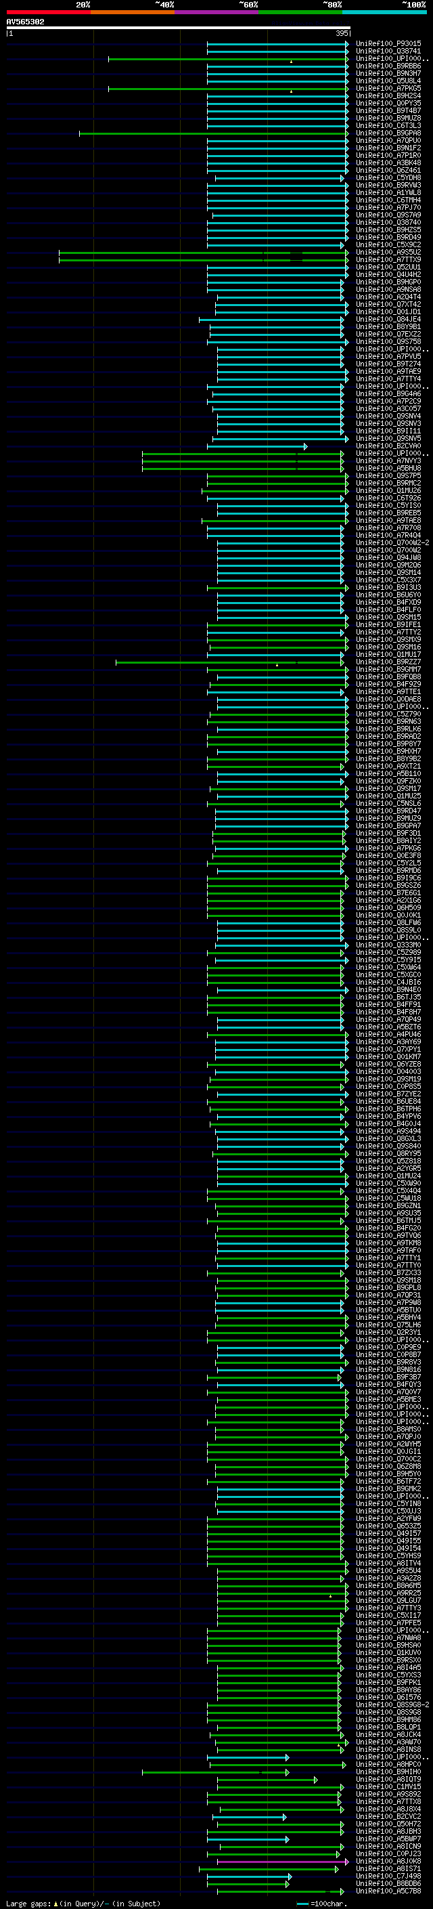Select hit label UniRef100_B9F3D1

[x=388, y=834]
